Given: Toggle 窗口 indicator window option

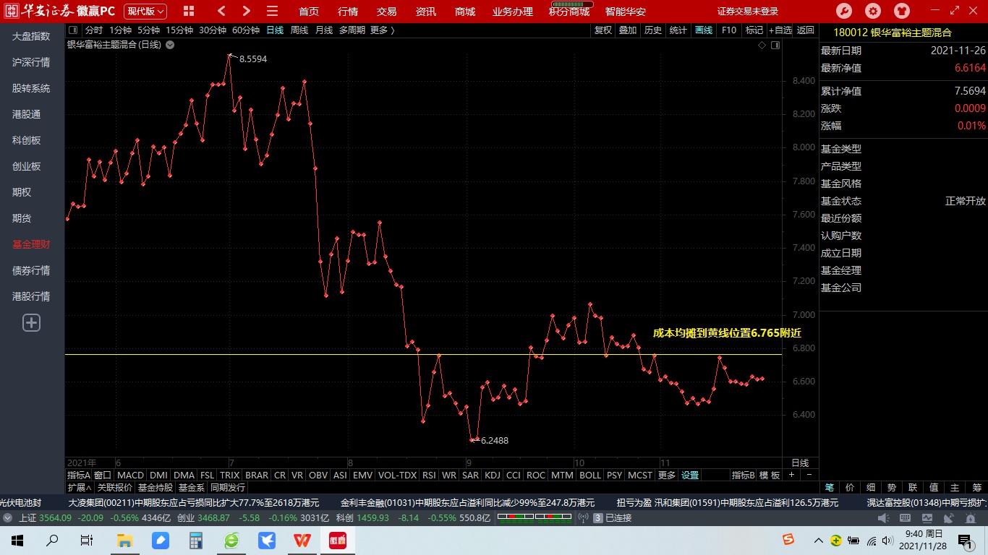Looking at the screenshot, I should point(103,475).
